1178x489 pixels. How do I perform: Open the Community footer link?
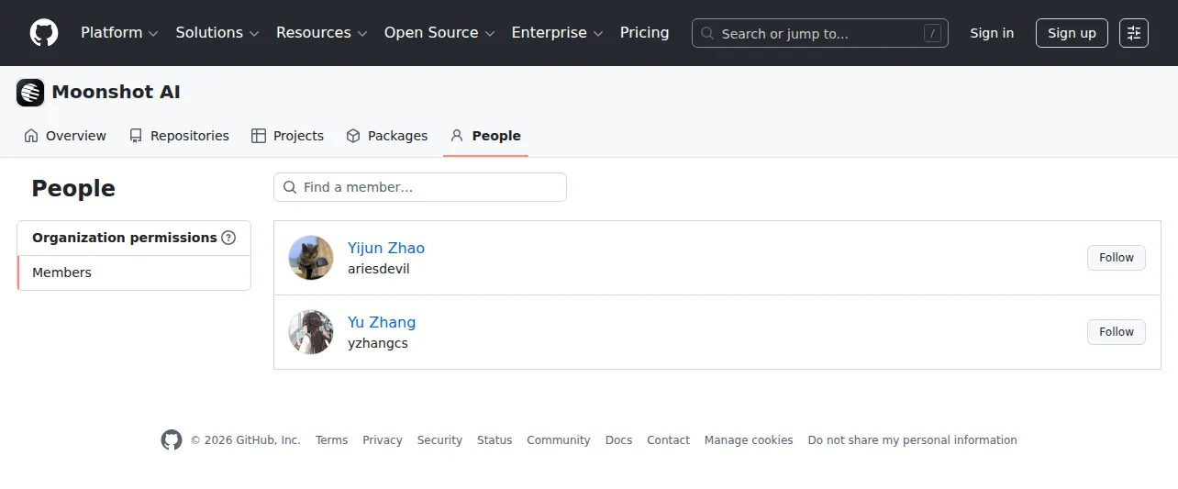click(559, 440)
